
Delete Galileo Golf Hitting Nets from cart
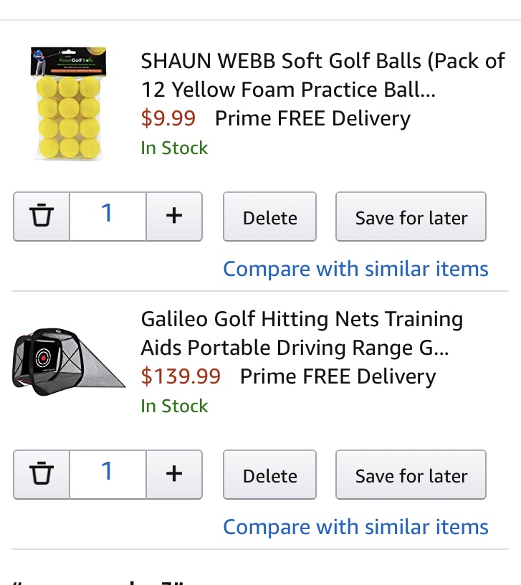click(x=269, y=475)
